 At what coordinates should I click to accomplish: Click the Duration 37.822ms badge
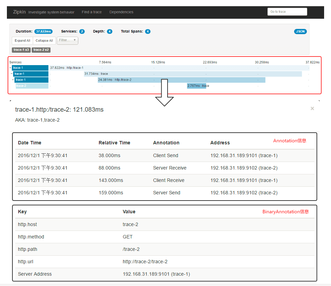click(x=43, y=31)
